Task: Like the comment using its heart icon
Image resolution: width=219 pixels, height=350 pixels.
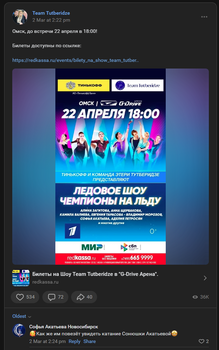Action: 201,341
